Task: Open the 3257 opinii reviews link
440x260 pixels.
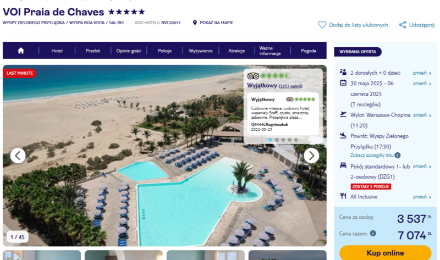Action: click(290, 86)
